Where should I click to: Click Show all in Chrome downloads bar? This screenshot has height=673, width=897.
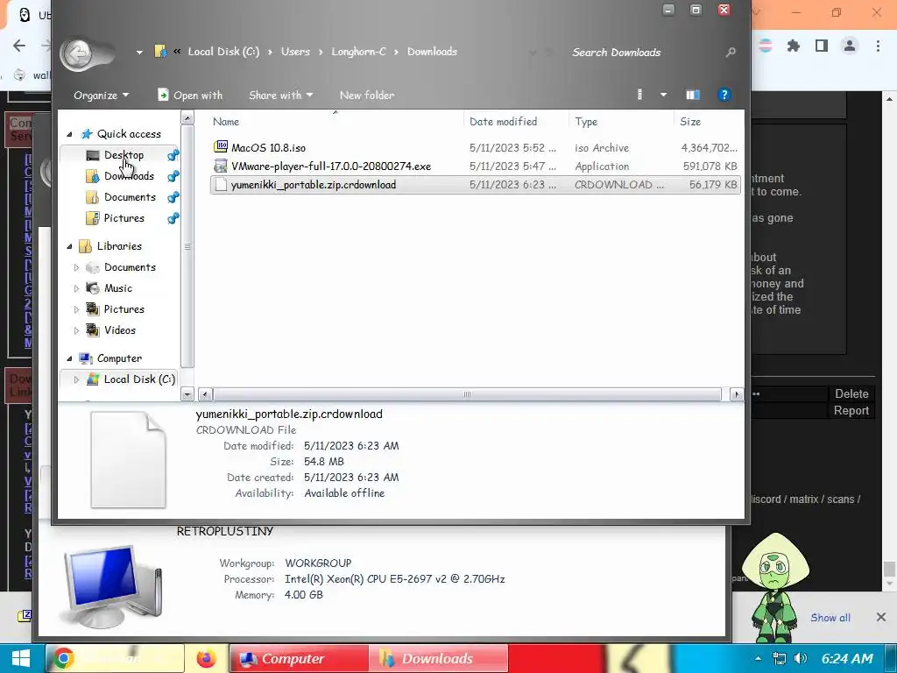click(830, 618)
